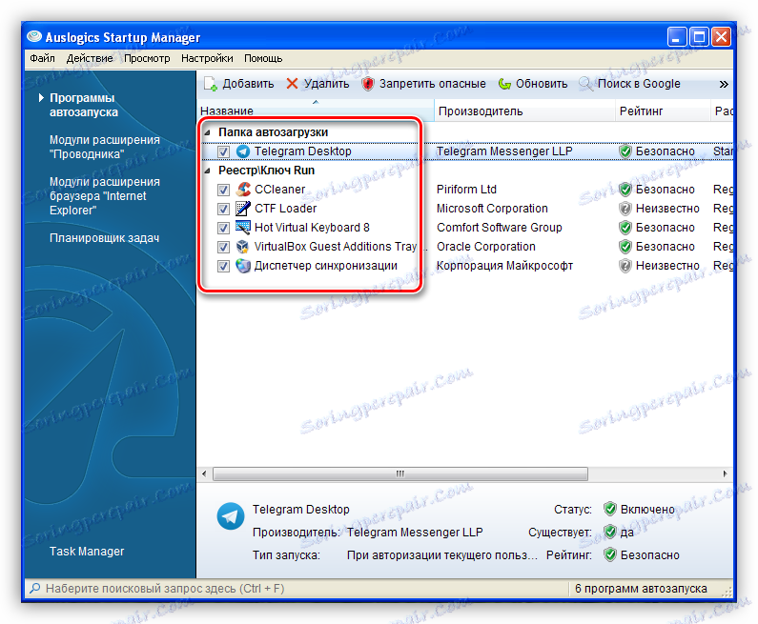Select the Microsoft Corporation cell
The width and height of the screenshot is (758, 624).
(x=492, y=209)
